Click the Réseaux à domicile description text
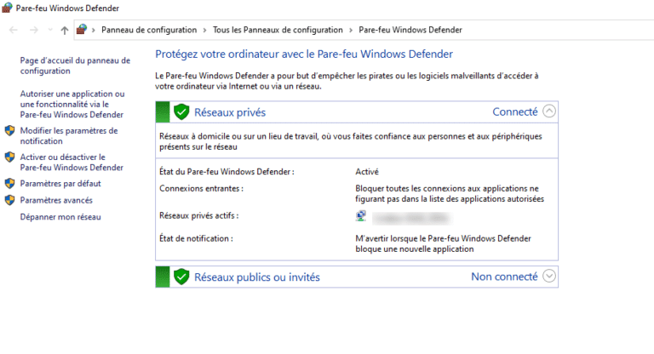Viewport: 654px width, 354px height. (350, 141)
